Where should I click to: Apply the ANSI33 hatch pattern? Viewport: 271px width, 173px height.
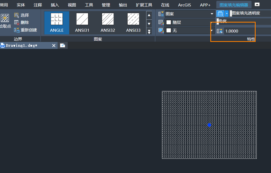click(x=133, y=23)
